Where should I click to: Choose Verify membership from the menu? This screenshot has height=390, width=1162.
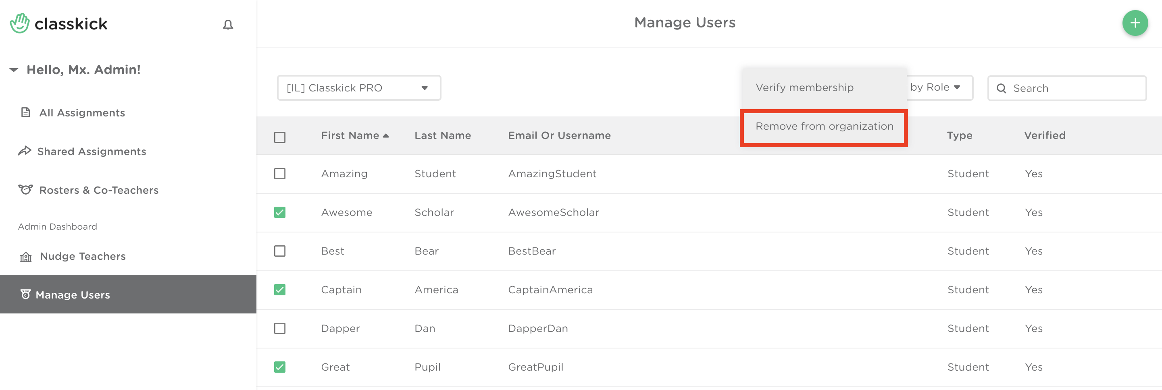coord(804,87)
